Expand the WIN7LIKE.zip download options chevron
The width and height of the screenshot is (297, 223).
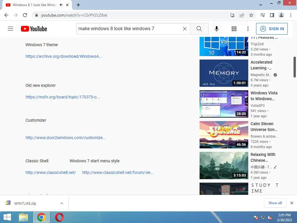[62, 203]
